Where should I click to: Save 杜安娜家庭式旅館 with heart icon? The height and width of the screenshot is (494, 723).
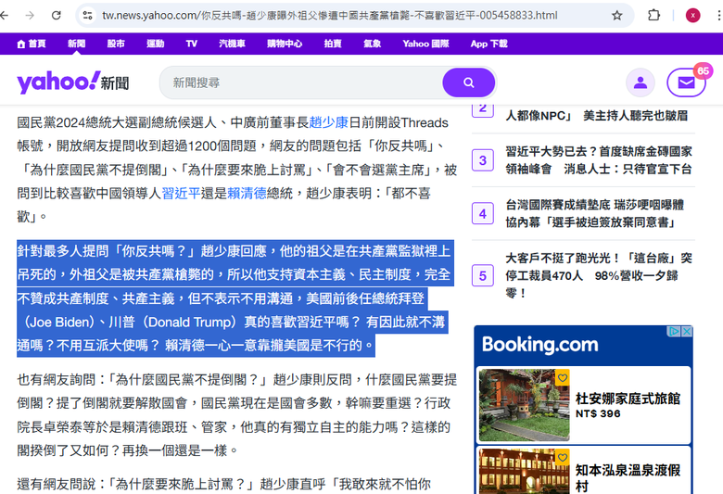point(562,378)
